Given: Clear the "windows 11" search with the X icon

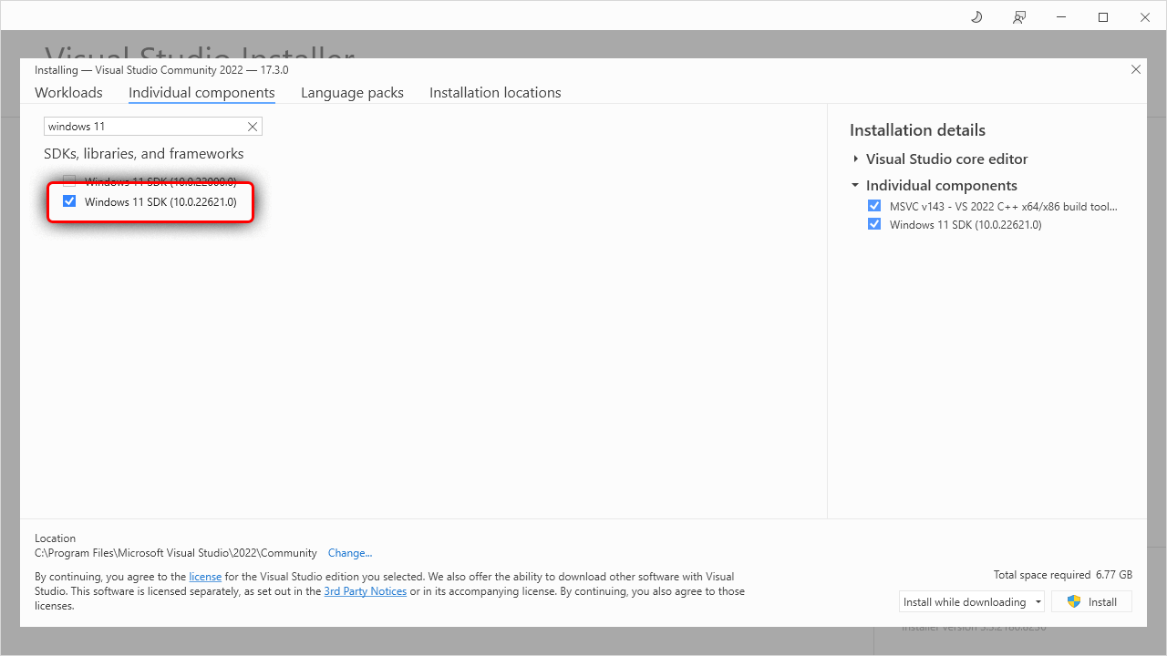Looking at the screenshot, I should pos(253,126).
